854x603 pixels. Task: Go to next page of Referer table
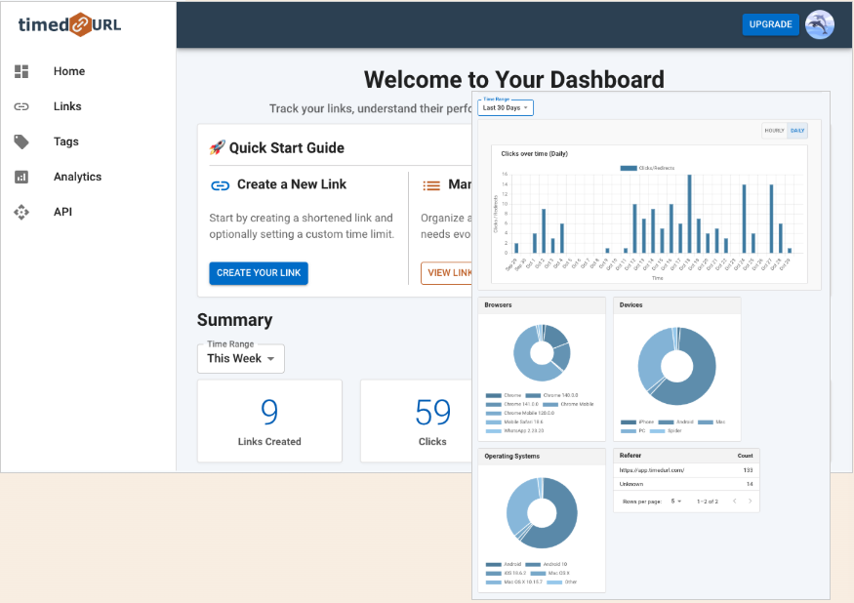pyautogui.click(x=750, y=501)
